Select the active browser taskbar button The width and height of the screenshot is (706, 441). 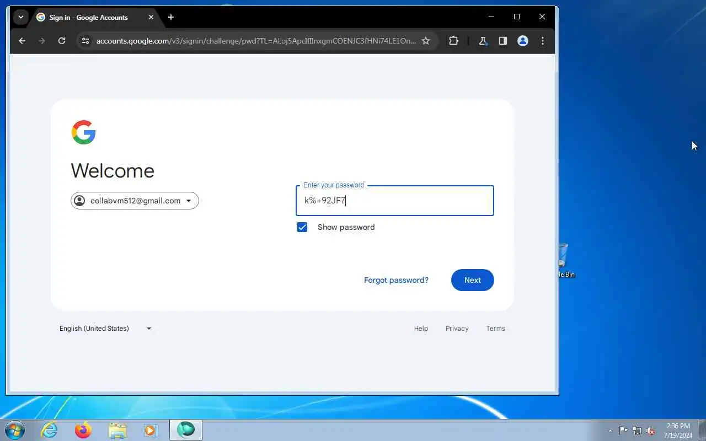tap(186, 430)
